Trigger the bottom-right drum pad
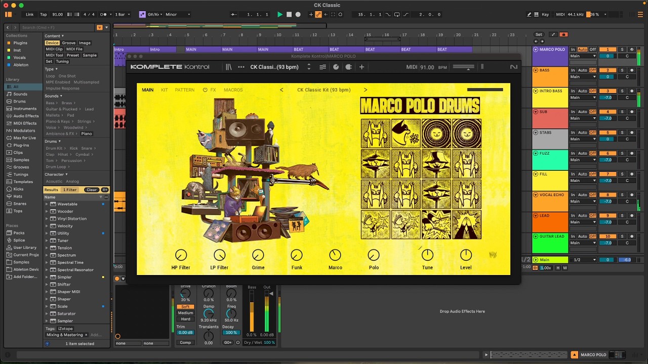648x364 pixels. [467, 224]
